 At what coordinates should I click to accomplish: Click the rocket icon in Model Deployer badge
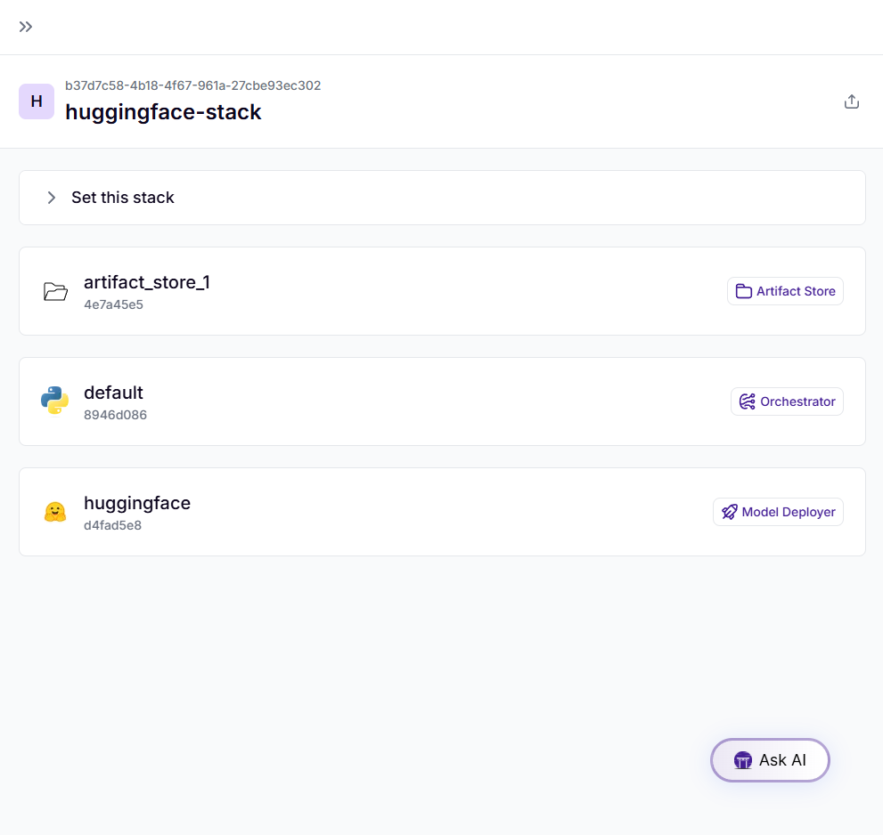(729, 512)
